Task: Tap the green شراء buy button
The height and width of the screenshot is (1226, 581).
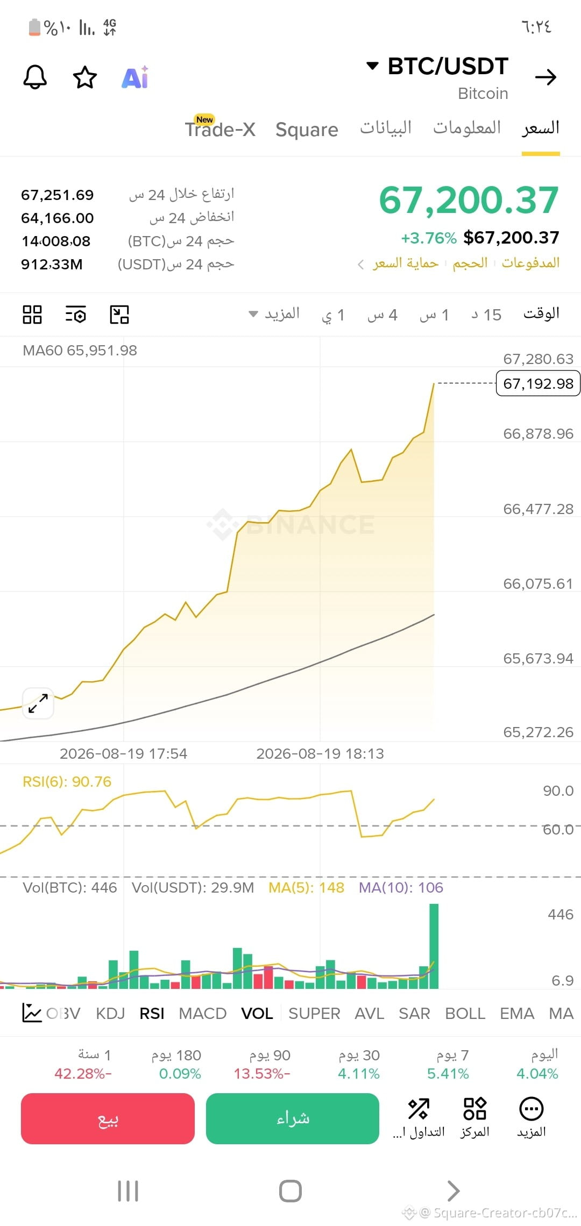Action: click(x=293, y=1118)
